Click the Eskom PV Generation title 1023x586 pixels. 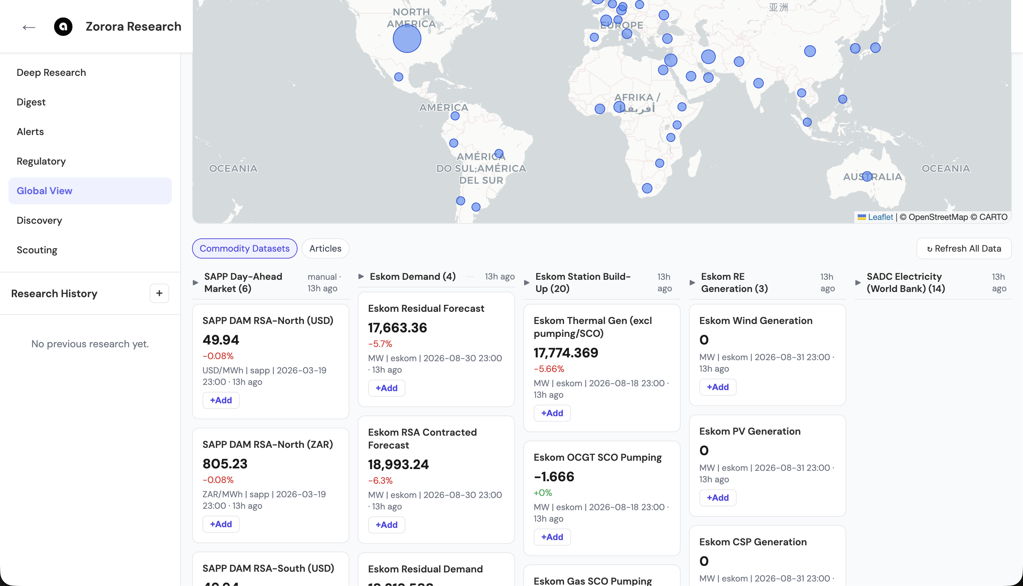(x=750, y=431)
